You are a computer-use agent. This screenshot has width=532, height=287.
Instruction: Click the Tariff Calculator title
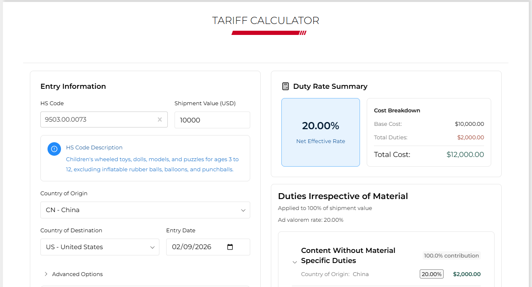point(266,21)
